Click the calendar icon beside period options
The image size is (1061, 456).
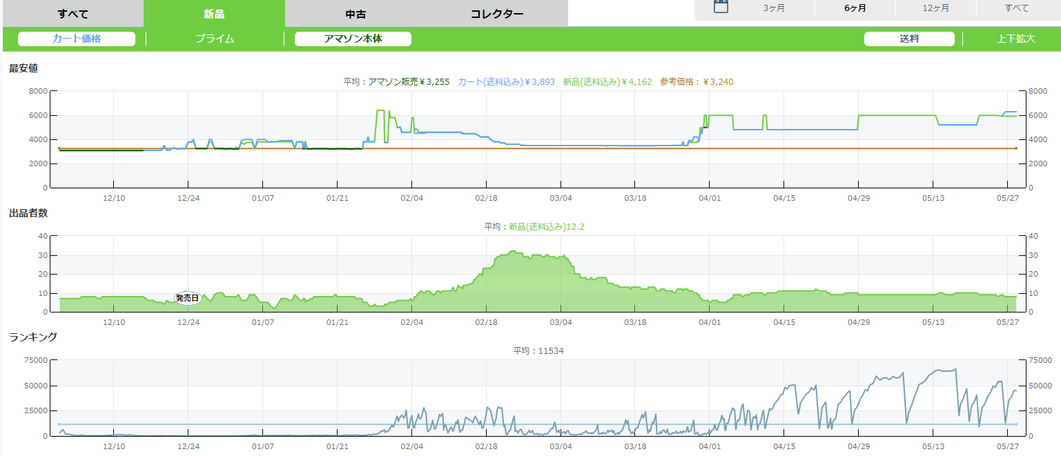click(721, 8)
